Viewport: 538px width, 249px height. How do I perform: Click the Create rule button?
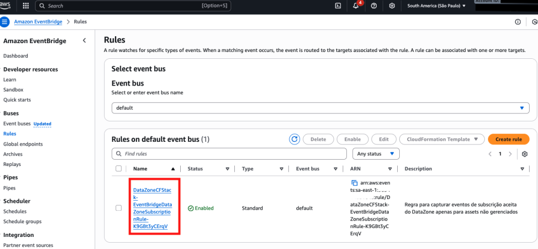[508, 139]
